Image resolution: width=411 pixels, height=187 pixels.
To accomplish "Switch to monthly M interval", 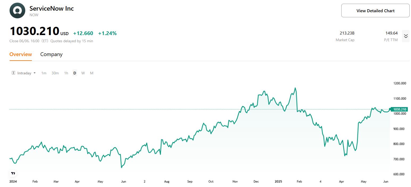I will [x=92, y=73].
